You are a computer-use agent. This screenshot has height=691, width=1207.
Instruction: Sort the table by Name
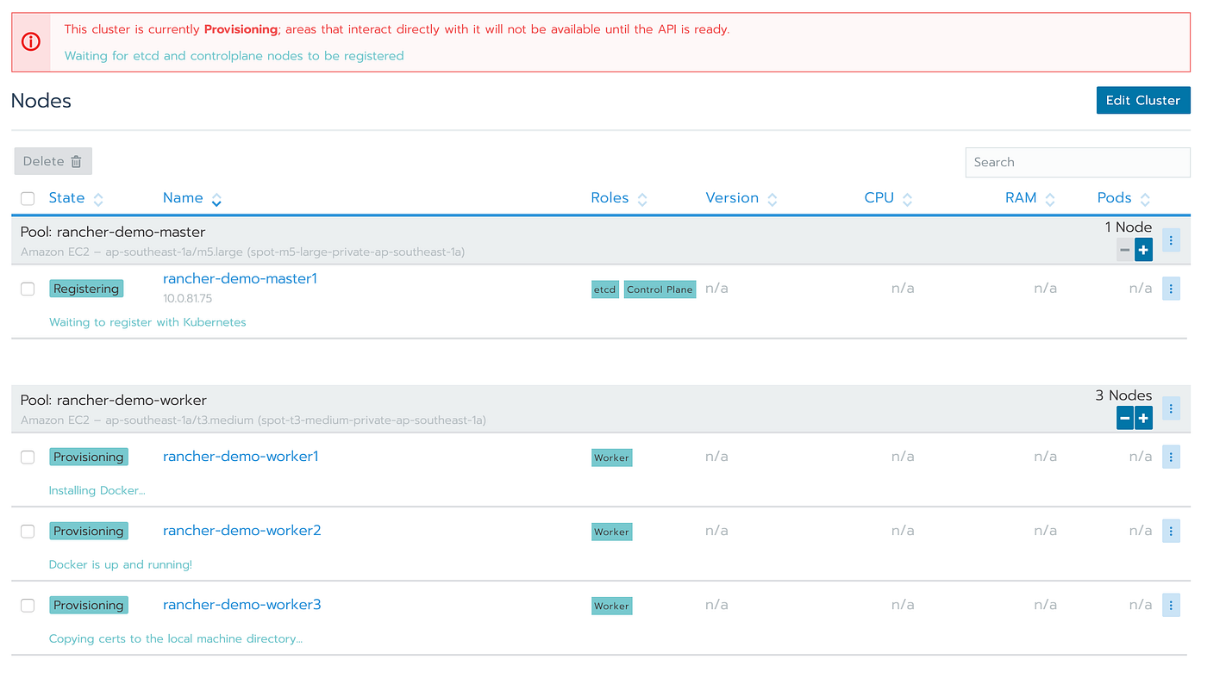point(184,197)
